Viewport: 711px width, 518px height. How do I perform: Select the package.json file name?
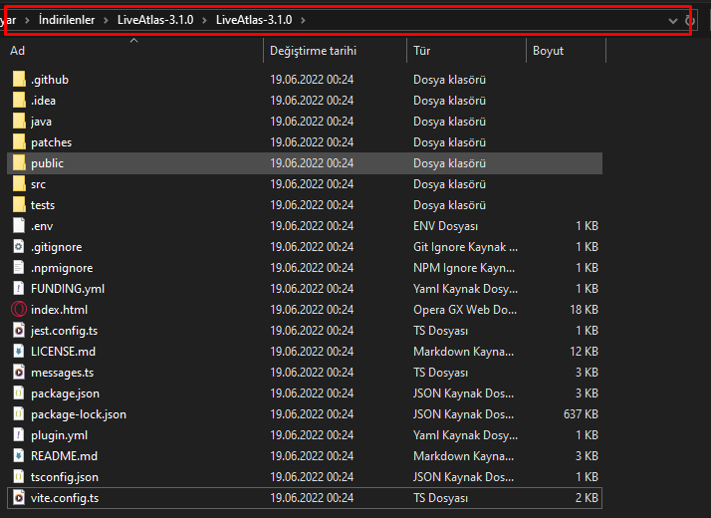pyautogui.click(x=65, y=393)
